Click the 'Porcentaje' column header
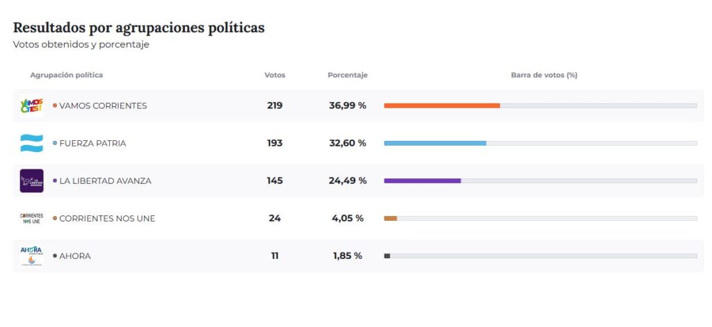This screenshot has height=327, width=712. coord(348,75)
